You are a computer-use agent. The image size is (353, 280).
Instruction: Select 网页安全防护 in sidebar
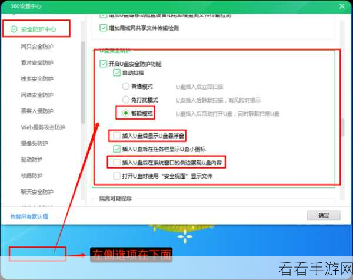[37, 47]
